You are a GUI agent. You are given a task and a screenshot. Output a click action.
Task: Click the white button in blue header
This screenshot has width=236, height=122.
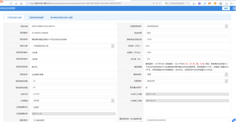tap(226, 8)
